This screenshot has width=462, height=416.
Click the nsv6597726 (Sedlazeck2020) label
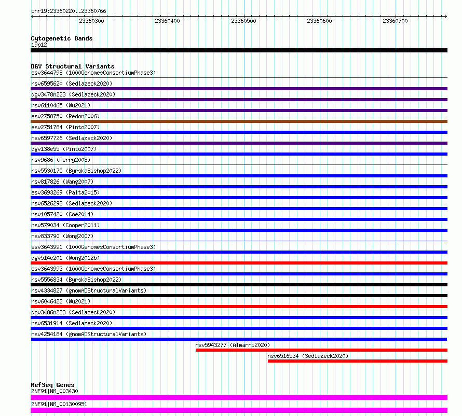click(x=72, y=138)
